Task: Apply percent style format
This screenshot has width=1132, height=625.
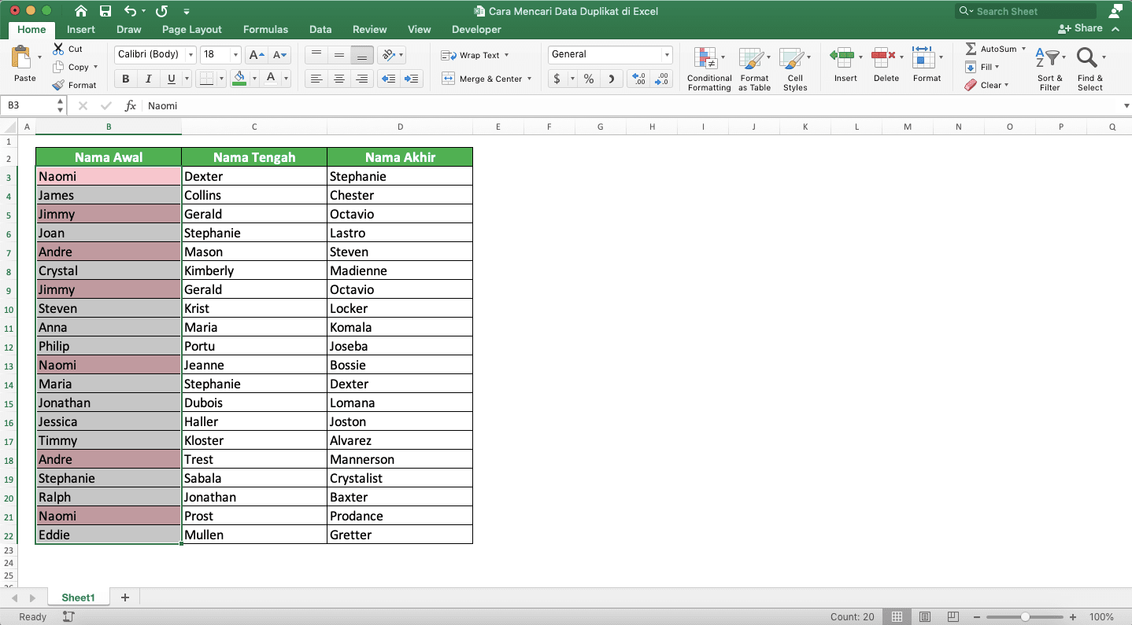Action: coord(589,79)
